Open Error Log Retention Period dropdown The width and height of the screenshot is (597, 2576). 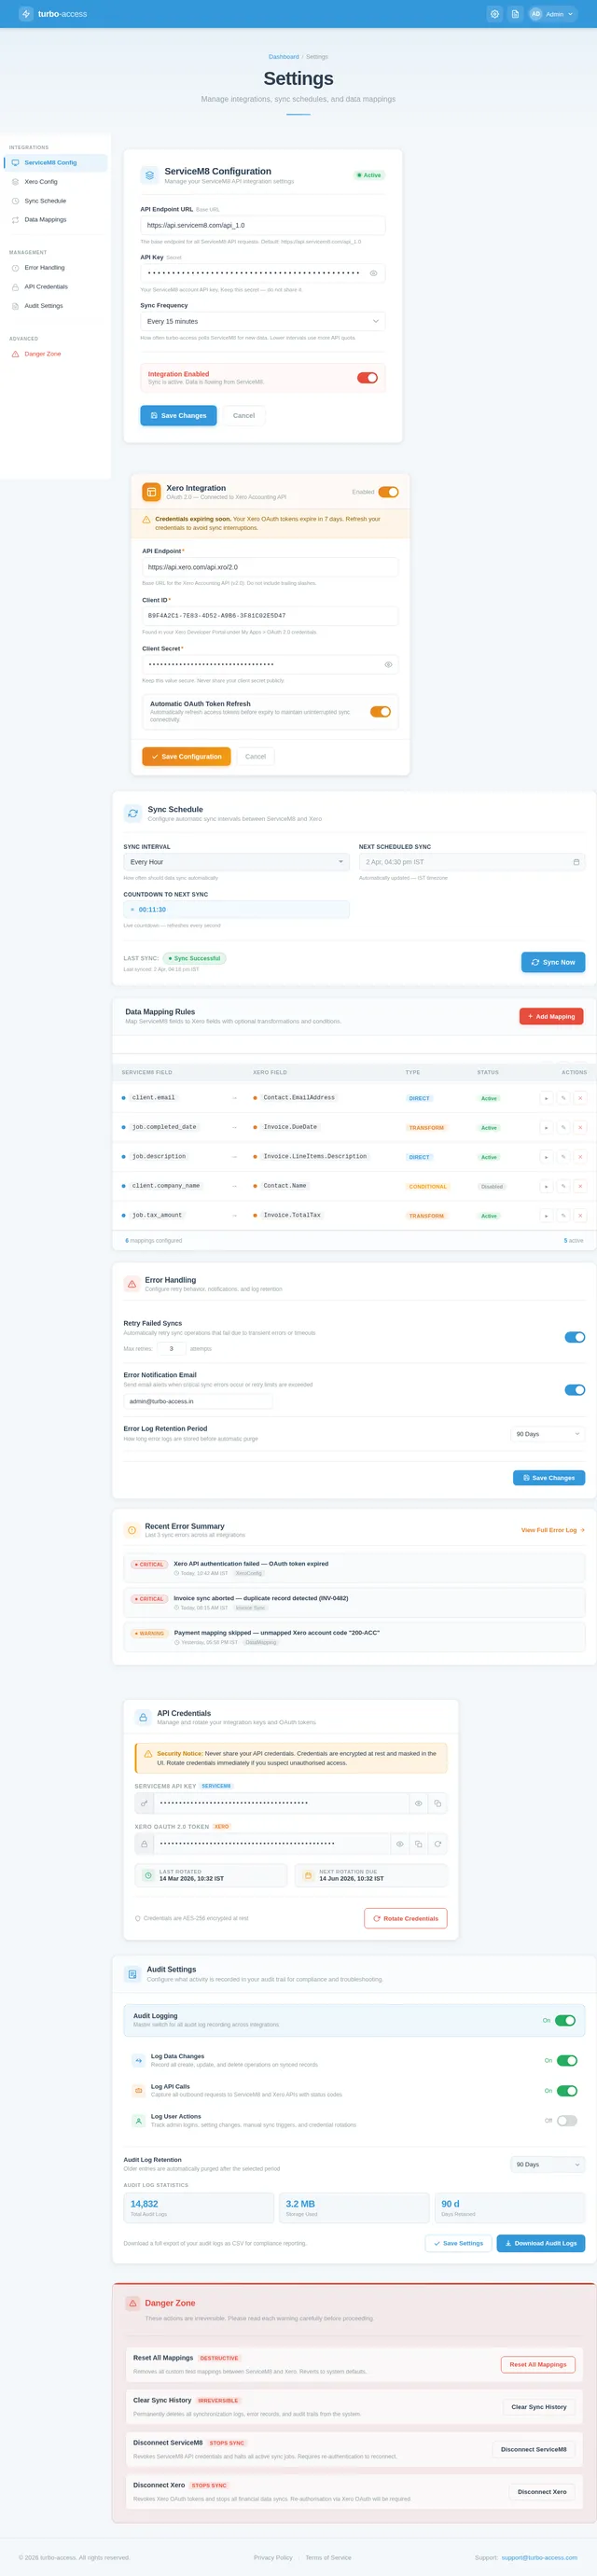[x=547, y=1434]
